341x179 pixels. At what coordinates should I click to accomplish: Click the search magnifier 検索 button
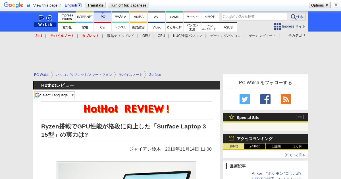298,17
